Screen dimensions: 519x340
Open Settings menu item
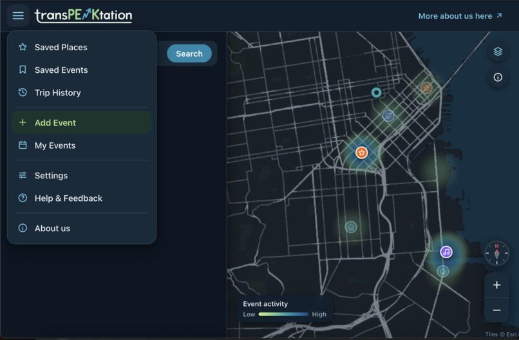click(82, 175)
